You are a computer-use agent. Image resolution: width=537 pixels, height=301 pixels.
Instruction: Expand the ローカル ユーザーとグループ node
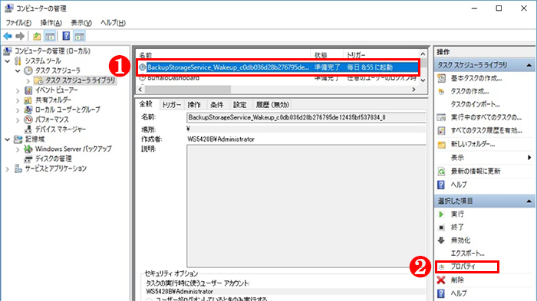coord(18,110)
